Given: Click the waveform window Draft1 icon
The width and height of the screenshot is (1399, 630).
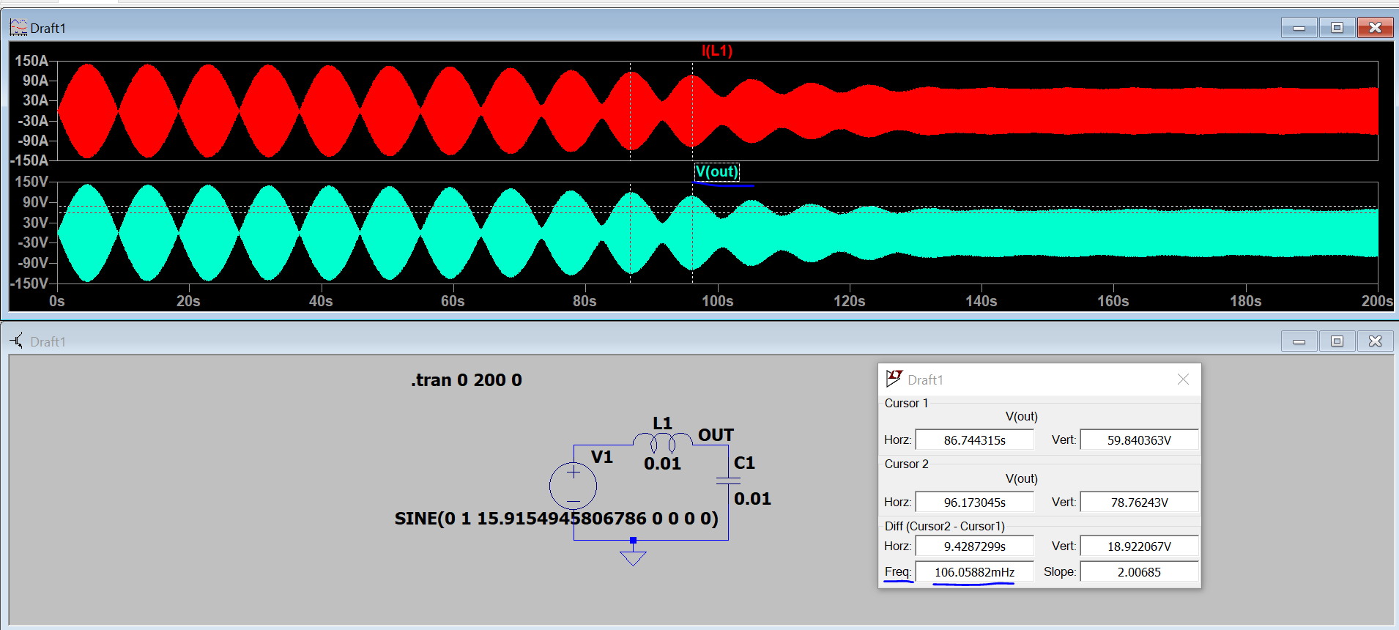Looking at the screenshot, I should tap(18, 28).
